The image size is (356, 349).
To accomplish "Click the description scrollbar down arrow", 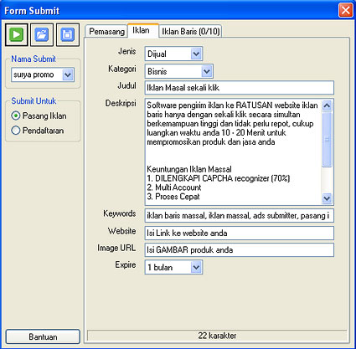I will 327,198.
